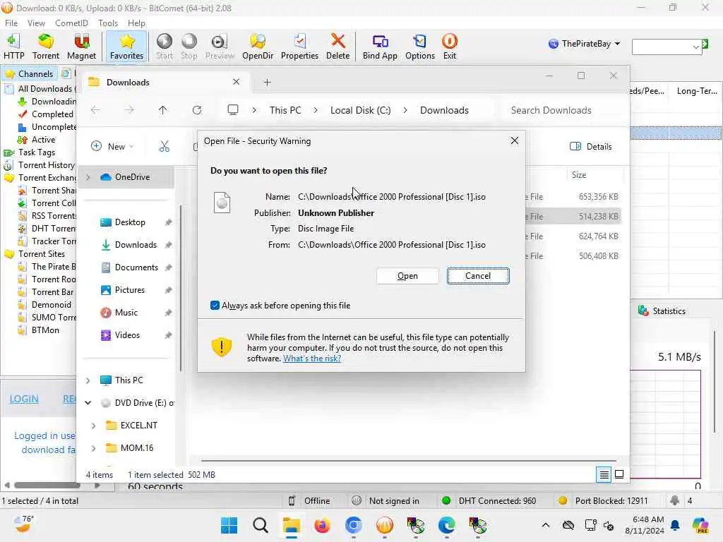Delete selected task with red X
Image resolution: width=723 pixels, height=542 pixels.
point(337,46)
